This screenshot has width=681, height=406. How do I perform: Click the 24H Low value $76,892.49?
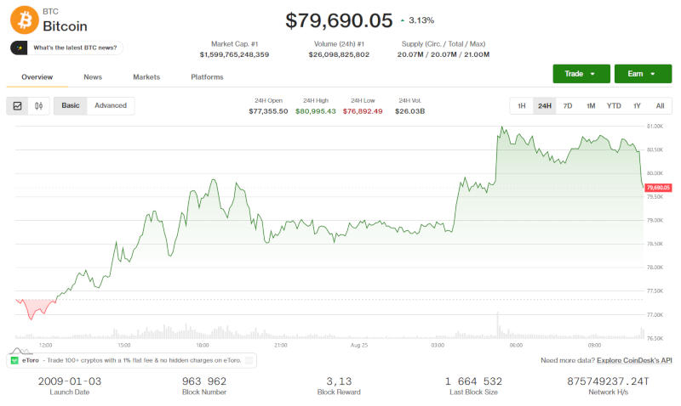(x=363, y=111)
